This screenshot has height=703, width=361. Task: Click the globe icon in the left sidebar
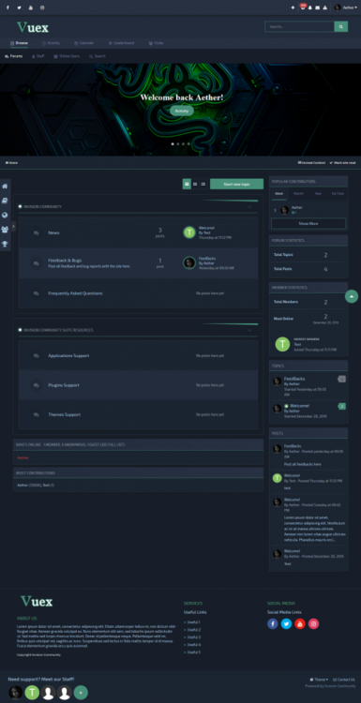pyautogui.click(x=5, y=215)
